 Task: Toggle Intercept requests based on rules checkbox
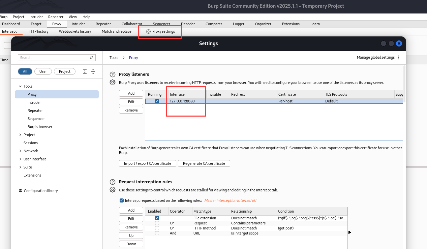(x=122, y=200)
